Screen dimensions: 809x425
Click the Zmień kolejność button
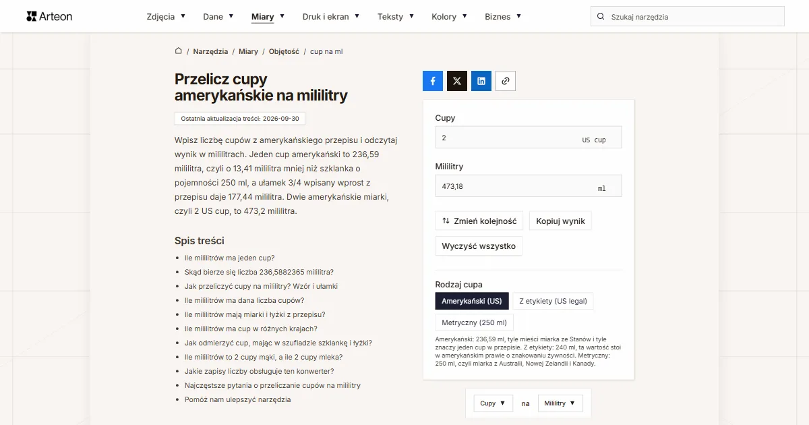coord(479,221)
